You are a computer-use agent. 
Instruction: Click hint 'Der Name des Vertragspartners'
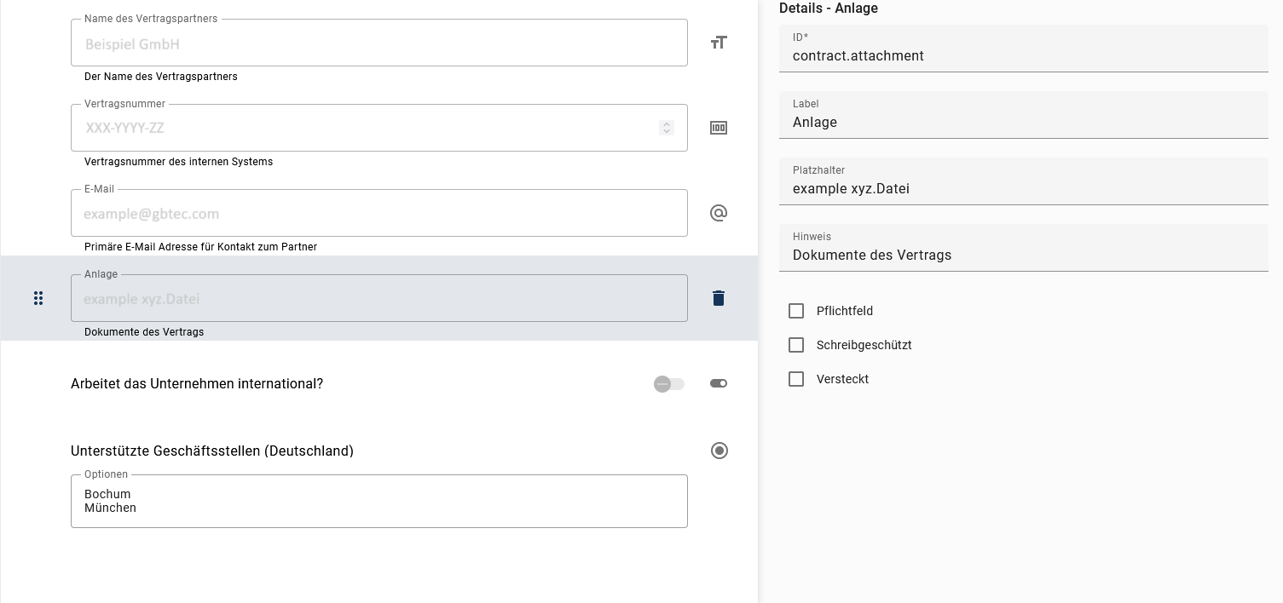tap(161, 77)
